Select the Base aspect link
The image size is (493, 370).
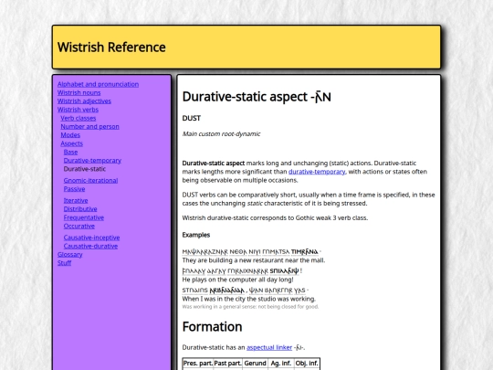(70, 153)
